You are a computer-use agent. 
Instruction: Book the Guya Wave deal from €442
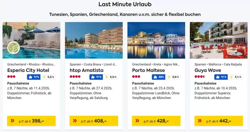point(219,121)
